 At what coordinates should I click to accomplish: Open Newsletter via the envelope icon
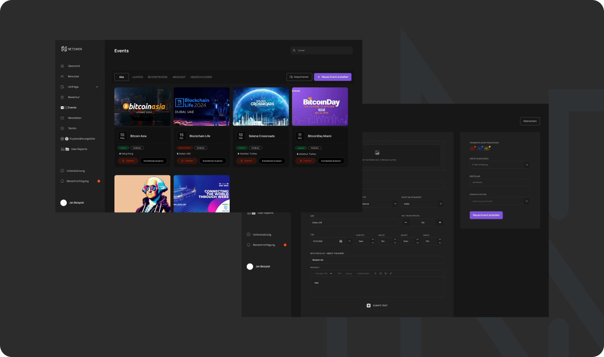(x=62, y=118)
